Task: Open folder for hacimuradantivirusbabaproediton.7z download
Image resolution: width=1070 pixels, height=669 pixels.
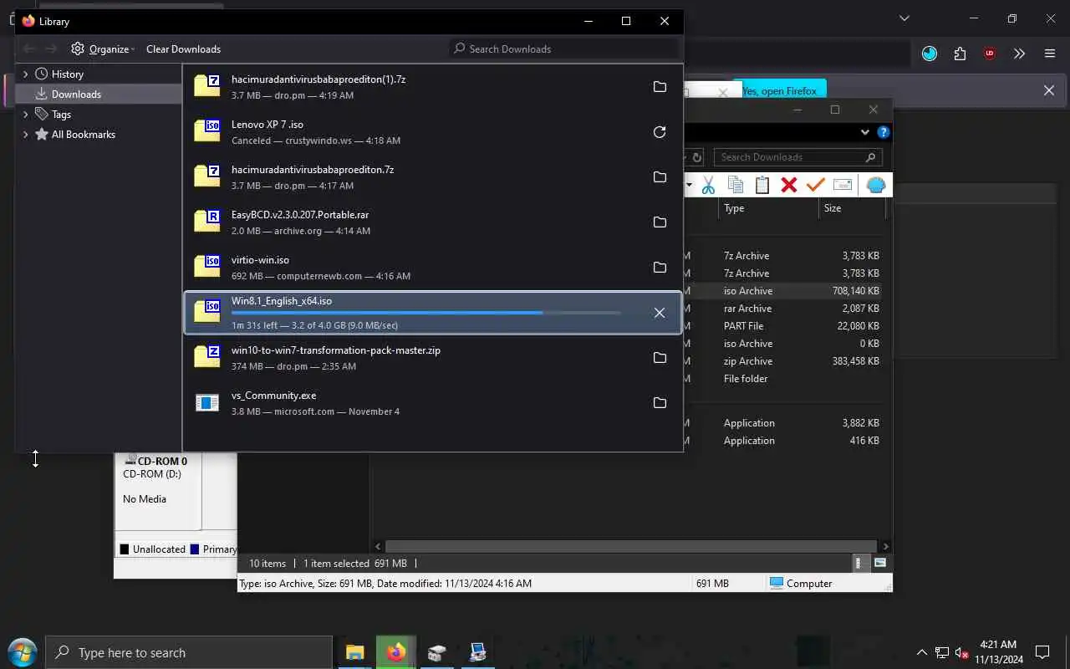Action: tap(660, 177)
